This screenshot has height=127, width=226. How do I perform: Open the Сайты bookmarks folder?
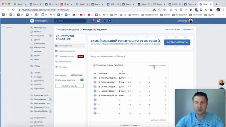click(x=165, y=15)
